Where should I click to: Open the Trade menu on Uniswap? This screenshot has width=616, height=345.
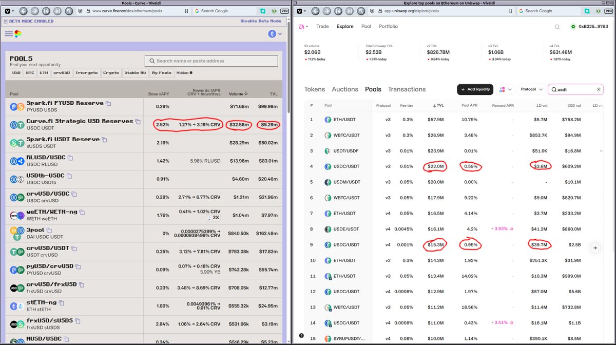(322, 27)
